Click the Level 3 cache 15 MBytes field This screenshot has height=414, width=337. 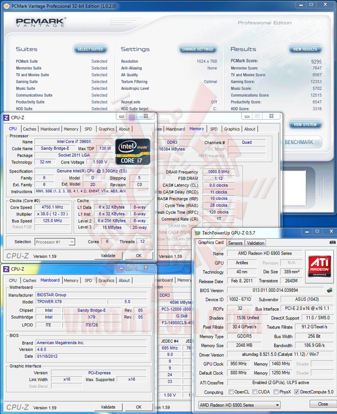pyautogui.click(x=112, y=227)
